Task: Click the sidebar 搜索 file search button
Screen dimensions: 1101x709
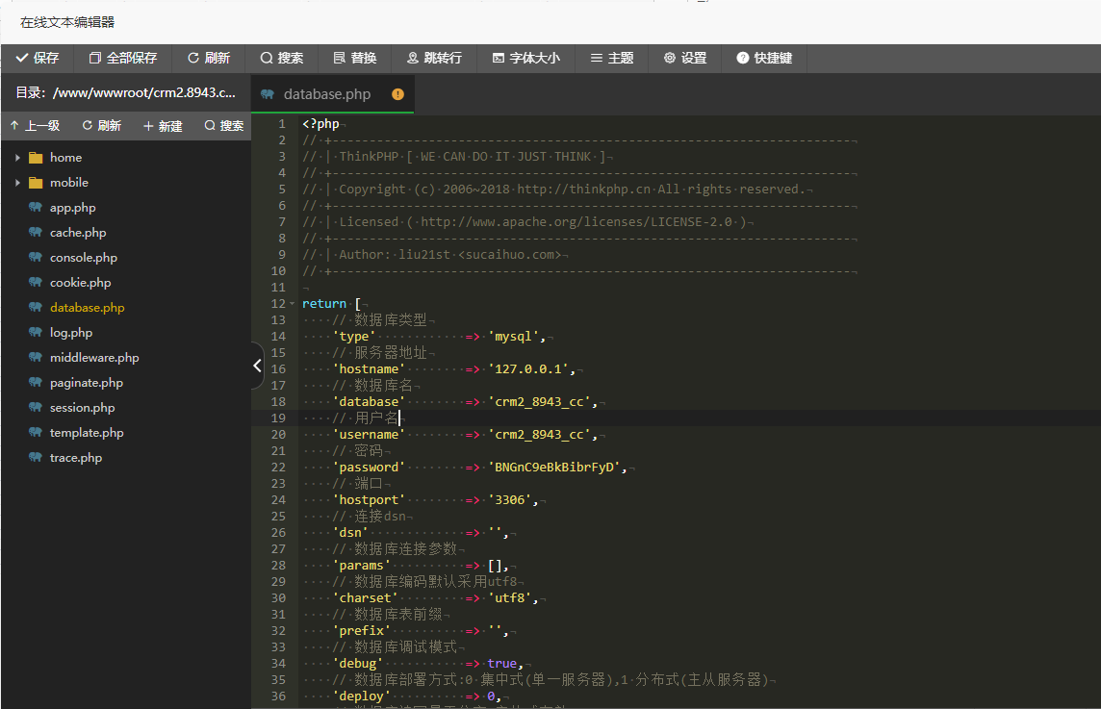Action: click(224, 126)
